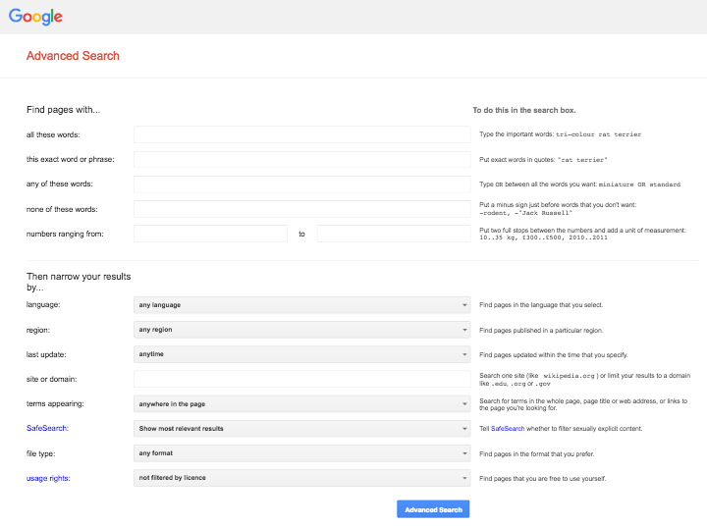The height and width of the screenshot is (527, 707).
Task: Click the red 'Advanced Search' page heading
Action: coord(73,56)
